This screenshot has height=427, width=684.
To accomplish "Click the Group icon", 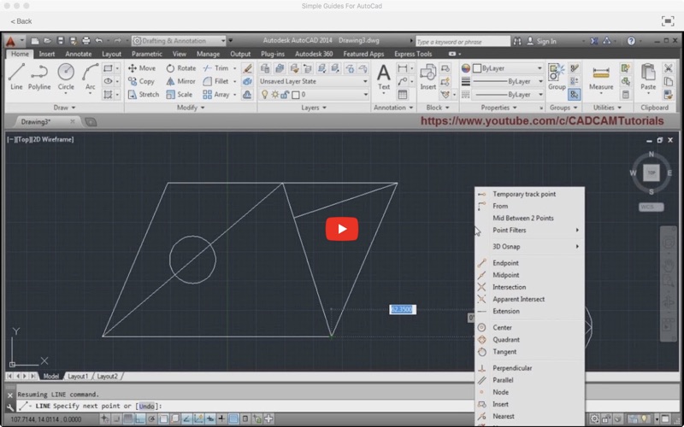I will pos(557,77).
